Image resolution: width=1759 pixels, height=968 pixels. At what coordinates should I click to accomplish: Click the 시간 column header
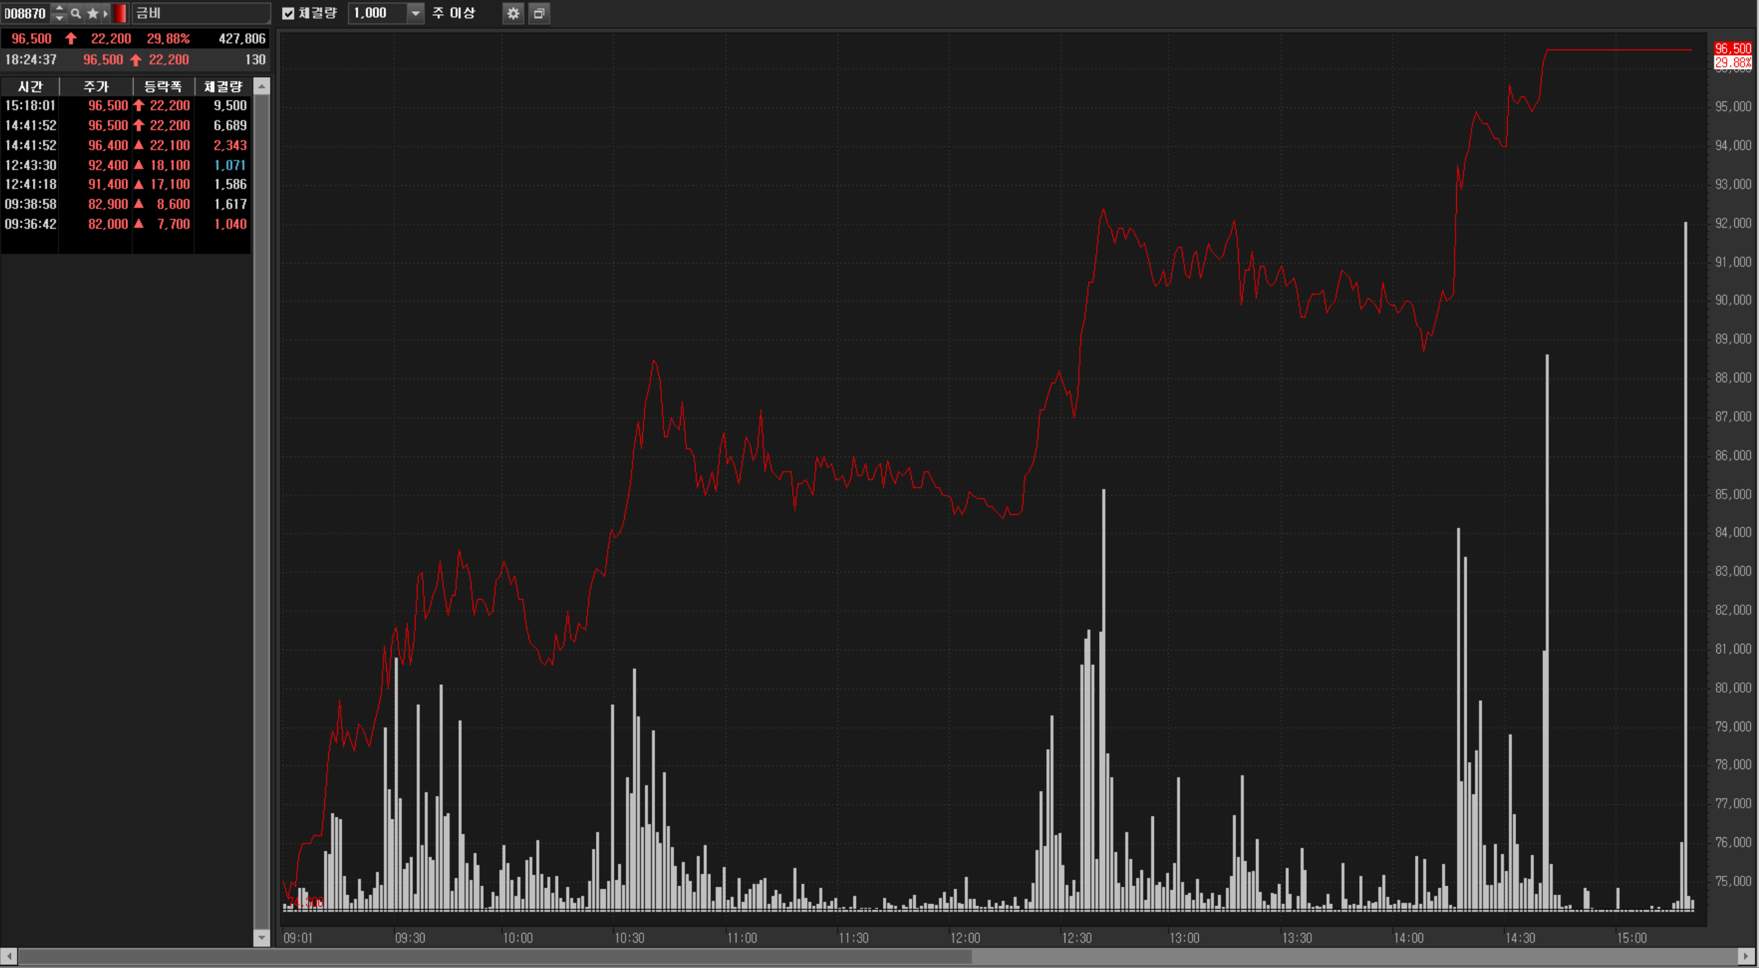30,87
